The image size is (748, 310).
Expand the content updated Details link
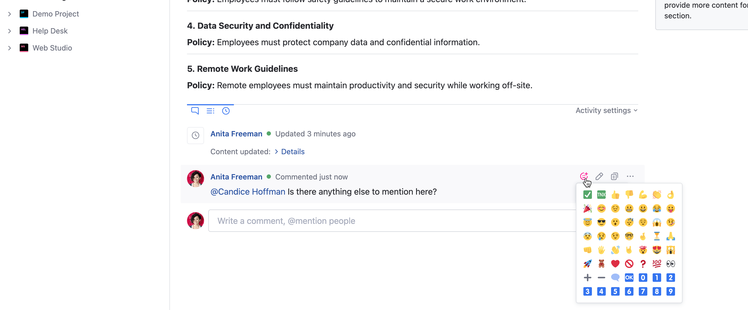[292, 152]
